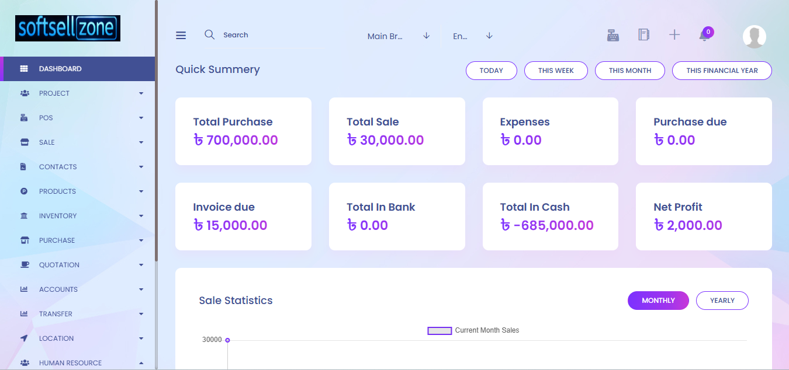Click the plus icon in header
789x370 pixels.
point(674,35)
